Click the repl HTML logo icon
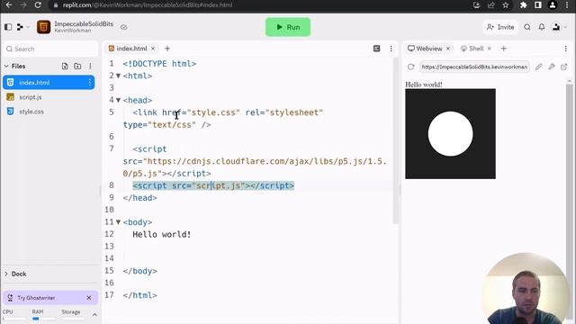 click(x=44, y=27)
